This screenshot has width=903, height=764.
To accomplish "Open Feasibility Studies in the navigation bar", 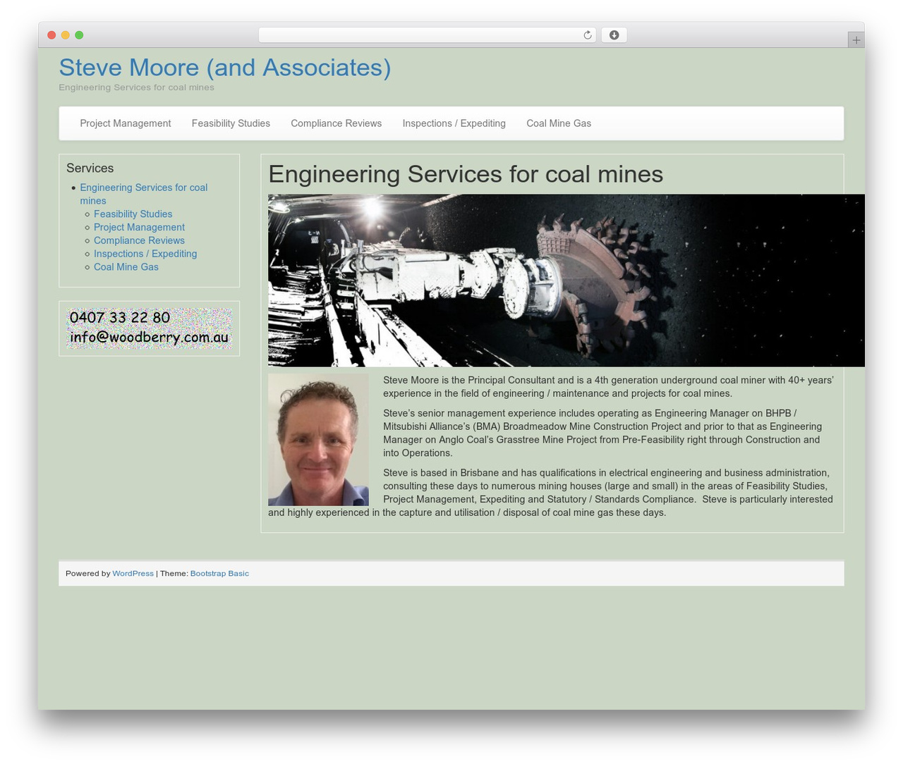I will [x=231, y=123].
